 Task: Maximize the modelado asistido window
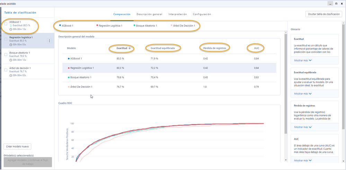(x=336, y=3)
